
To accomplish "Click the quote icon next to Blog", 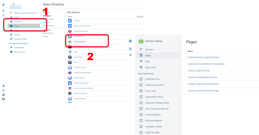I will [141, 61].
